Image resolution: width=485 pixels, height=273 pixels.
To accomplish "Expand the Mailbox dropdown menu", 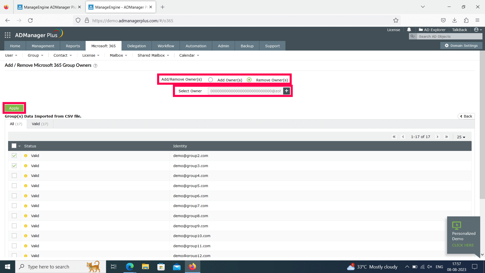I will click(118, 55).
